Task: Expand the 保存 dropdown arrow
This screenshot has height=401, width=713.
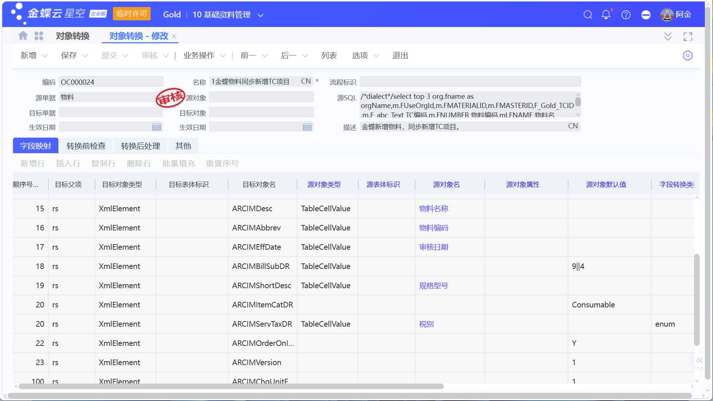Action: pos(85,56)
